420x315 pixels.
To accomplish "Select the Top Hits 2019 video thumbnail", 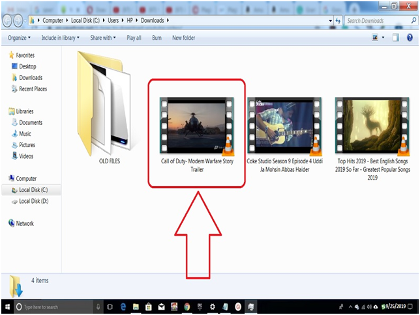I will [x=372, y=126].
